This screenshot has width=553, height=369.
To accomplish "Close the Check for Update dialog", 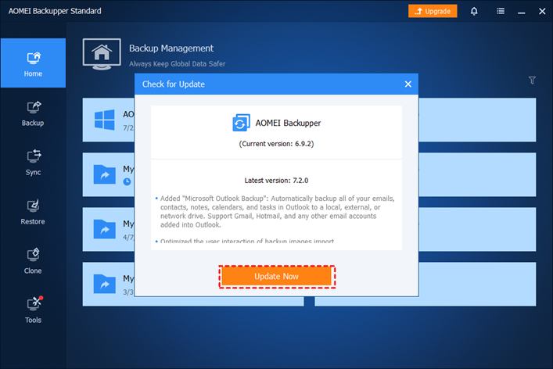I will coord(408,84).
